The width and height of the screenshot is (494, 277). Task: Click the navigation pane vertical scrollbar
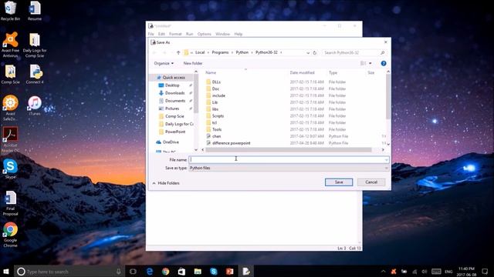[196, 94]
